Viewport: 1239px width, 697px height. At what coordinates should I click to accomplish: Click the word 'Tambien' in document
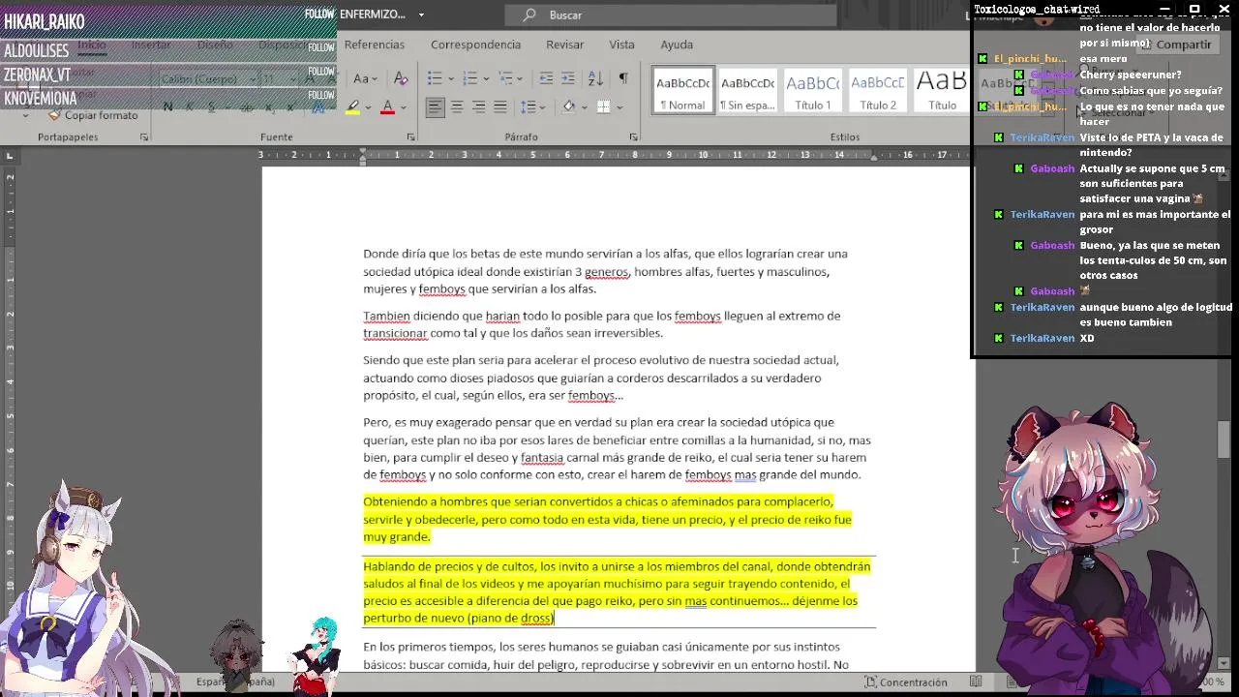coord(386,316)
